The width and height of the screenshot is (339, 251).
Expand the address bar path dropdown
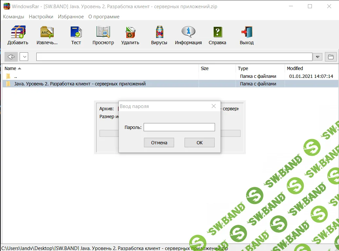pyautogui.click(x=317, y=57)
